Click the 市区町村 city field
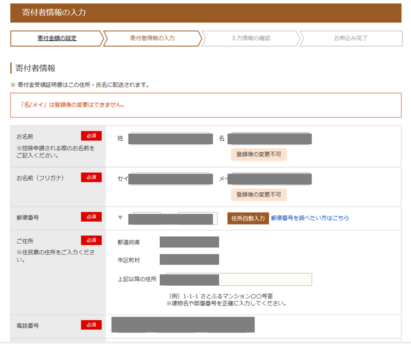Image resolution: width=411 pixels, height=344 pixels. click(x=189, y=259)
